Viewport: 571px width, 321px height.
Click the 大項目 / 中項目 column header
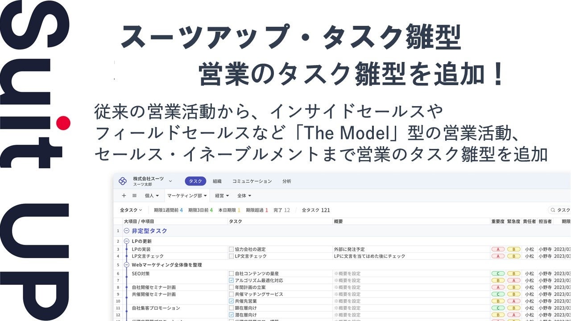click(x=139, y=222)
